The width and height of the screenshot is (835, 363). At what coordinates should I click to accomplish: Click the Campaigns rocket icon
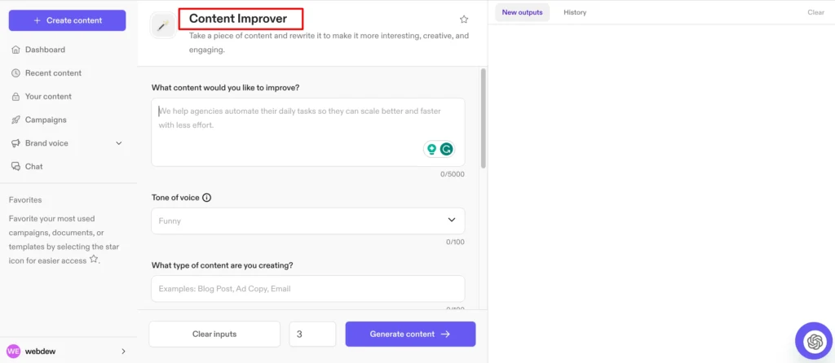tap(15, 120)
